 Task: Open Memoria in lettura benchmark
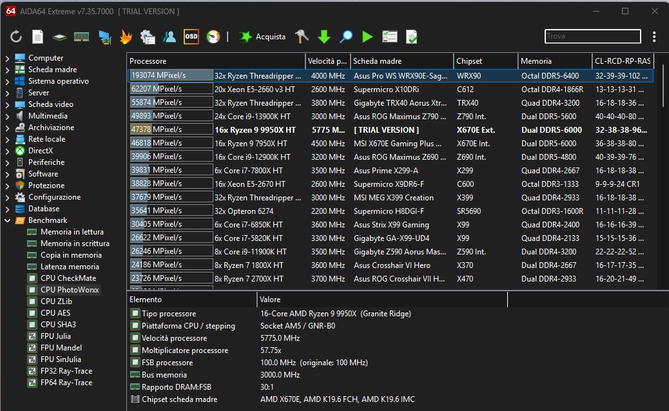click(x=72, y=232)
